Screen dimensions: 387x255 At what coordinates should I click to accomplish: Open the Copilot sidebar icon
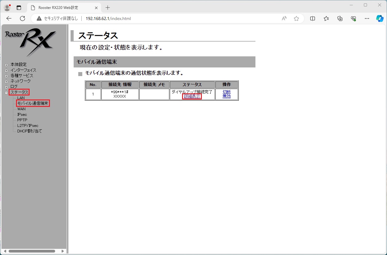pyautogui.click(x=380, y=18)
